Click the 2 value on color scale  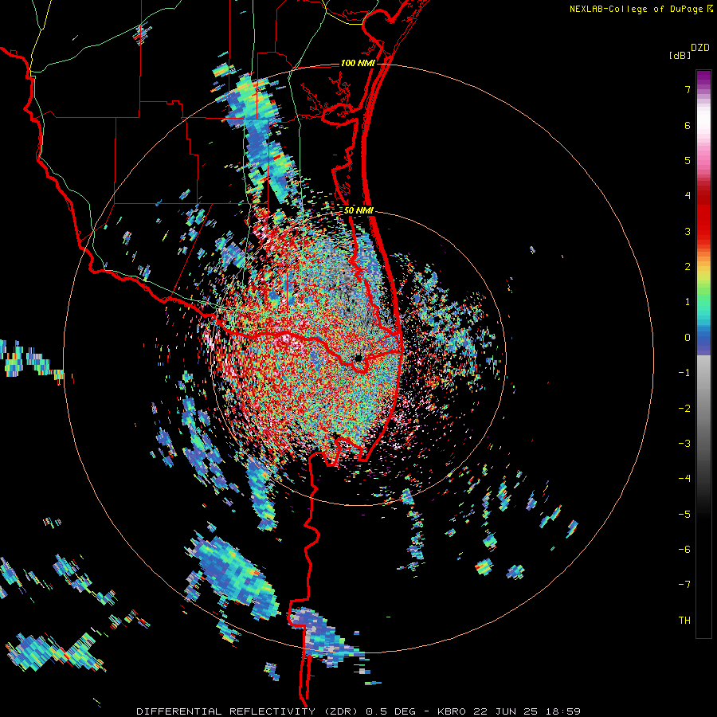688,267
